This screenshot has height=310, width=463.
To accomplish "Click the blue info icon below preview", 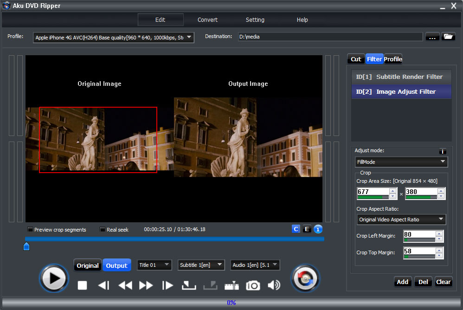I will 318,229.
